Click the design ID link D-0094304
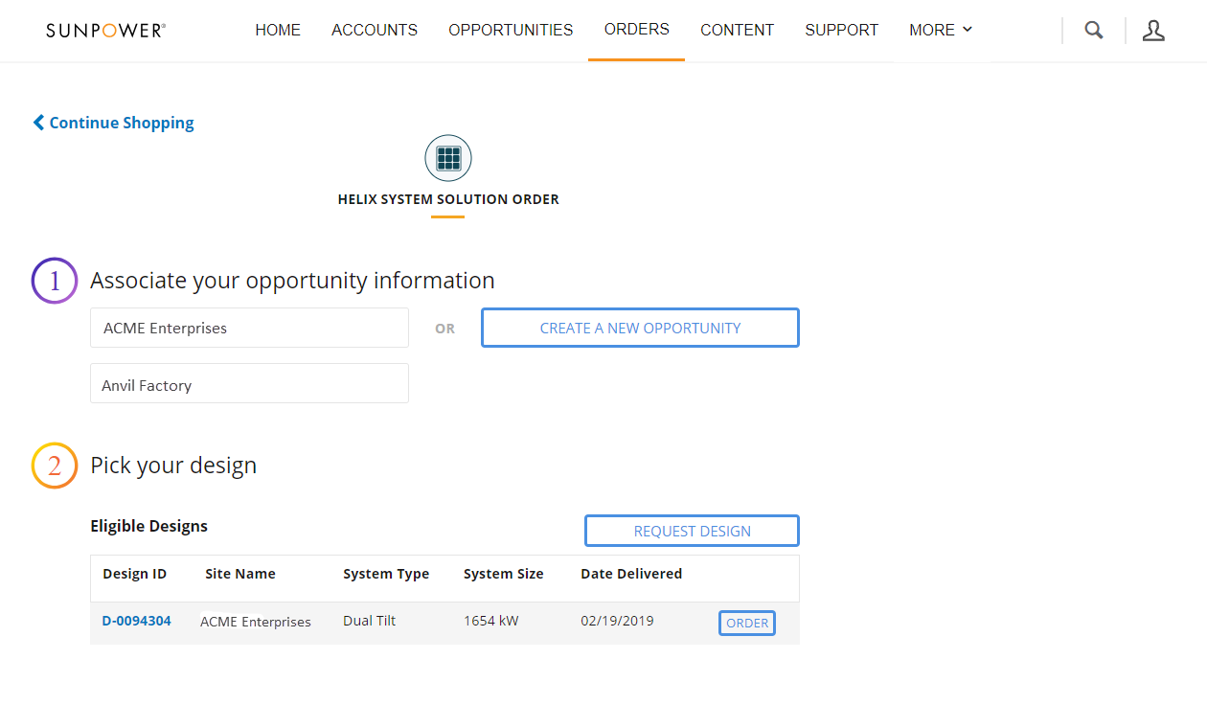The width and height of the screenshot is (1207, 705). [x=136, y=621]
